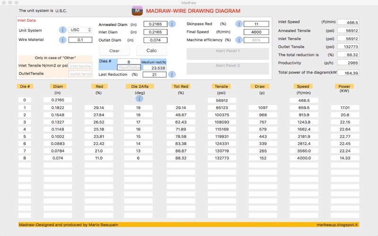Click total reduction value 88.32 in summary

click(348, 55)
